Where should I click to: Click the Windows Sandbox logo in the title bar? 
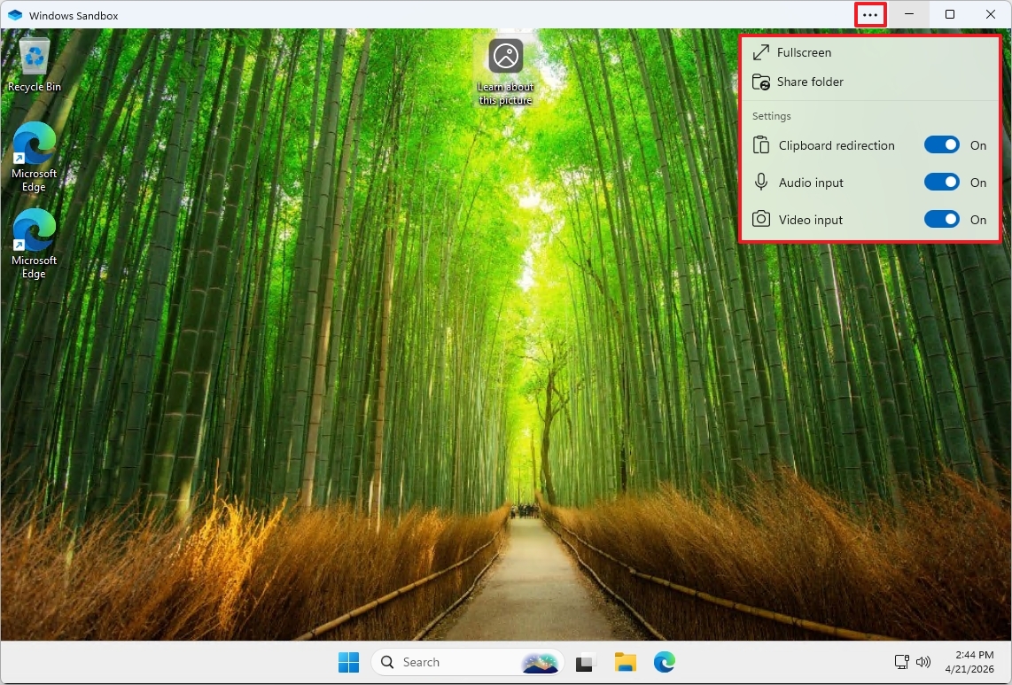[14, 14]
